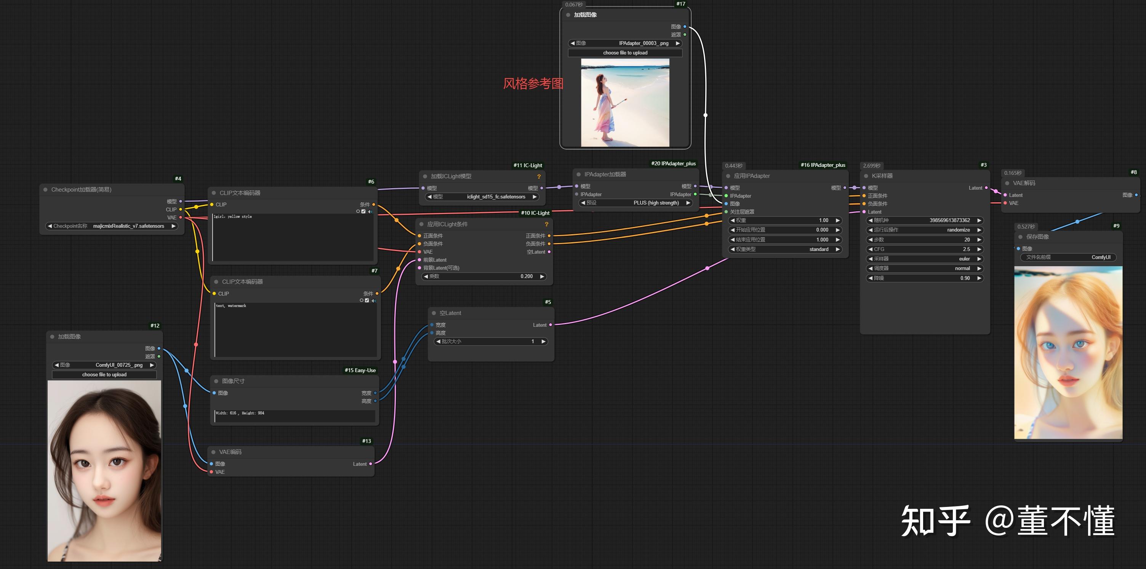
Task: Click the 文件名前缀 ComfyUI input field
Action: (1068, 257)
